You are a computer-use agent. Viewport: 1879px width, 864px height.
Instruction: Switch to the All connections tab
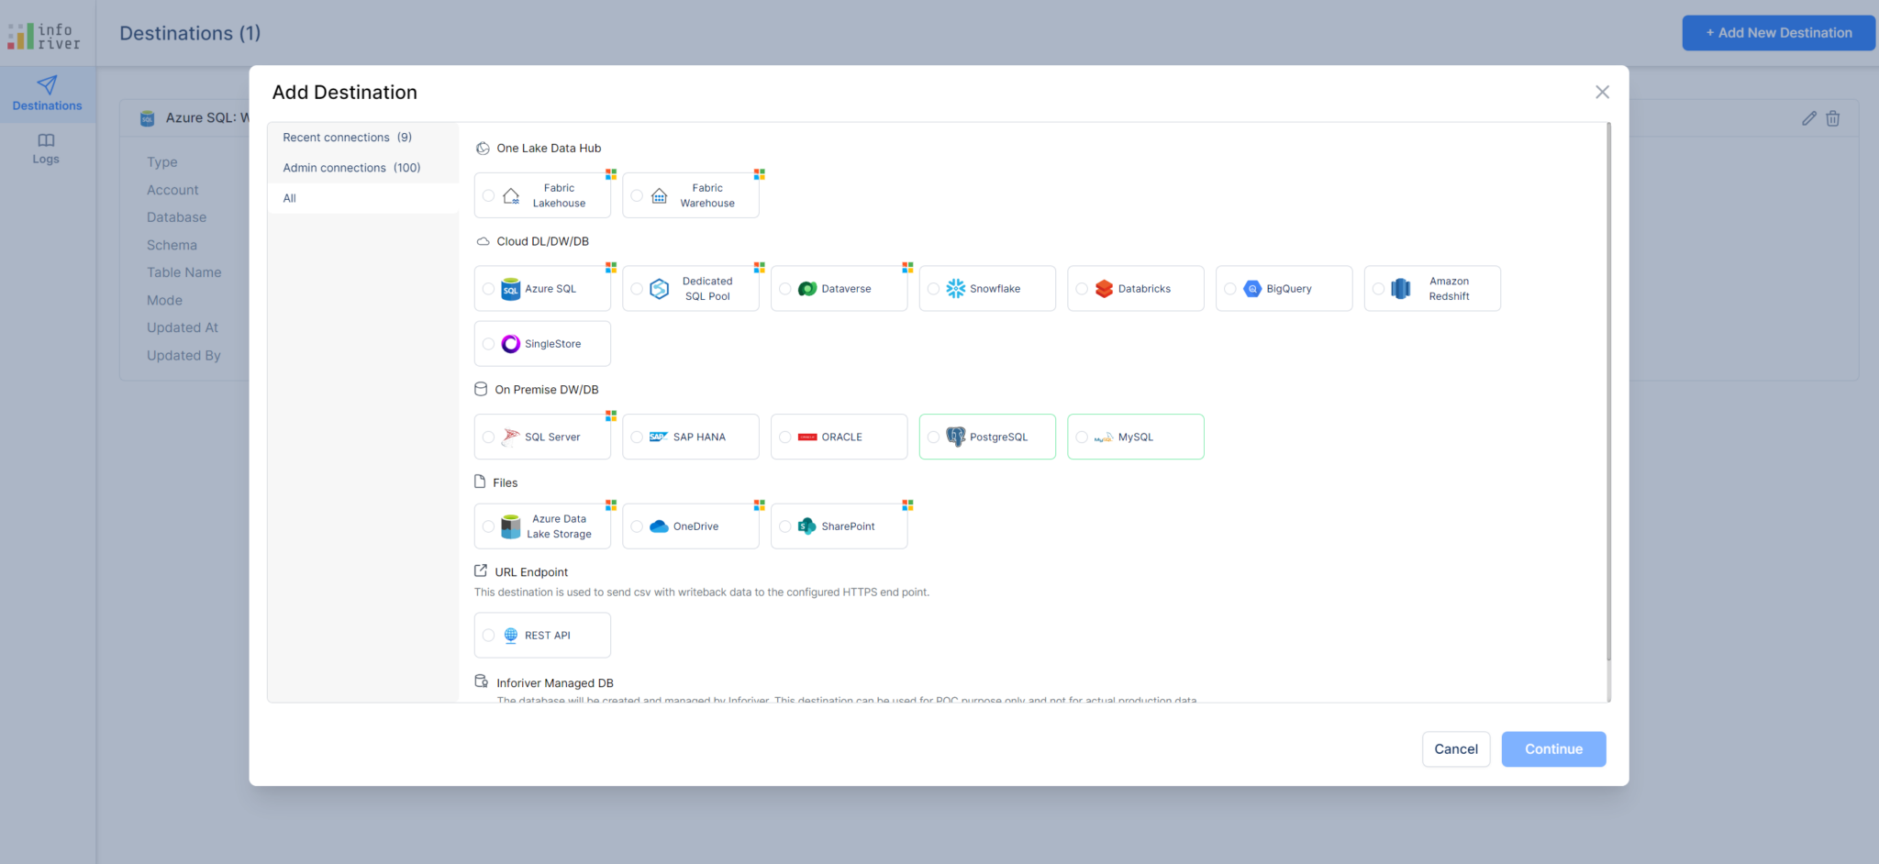[x=290, y=198]
